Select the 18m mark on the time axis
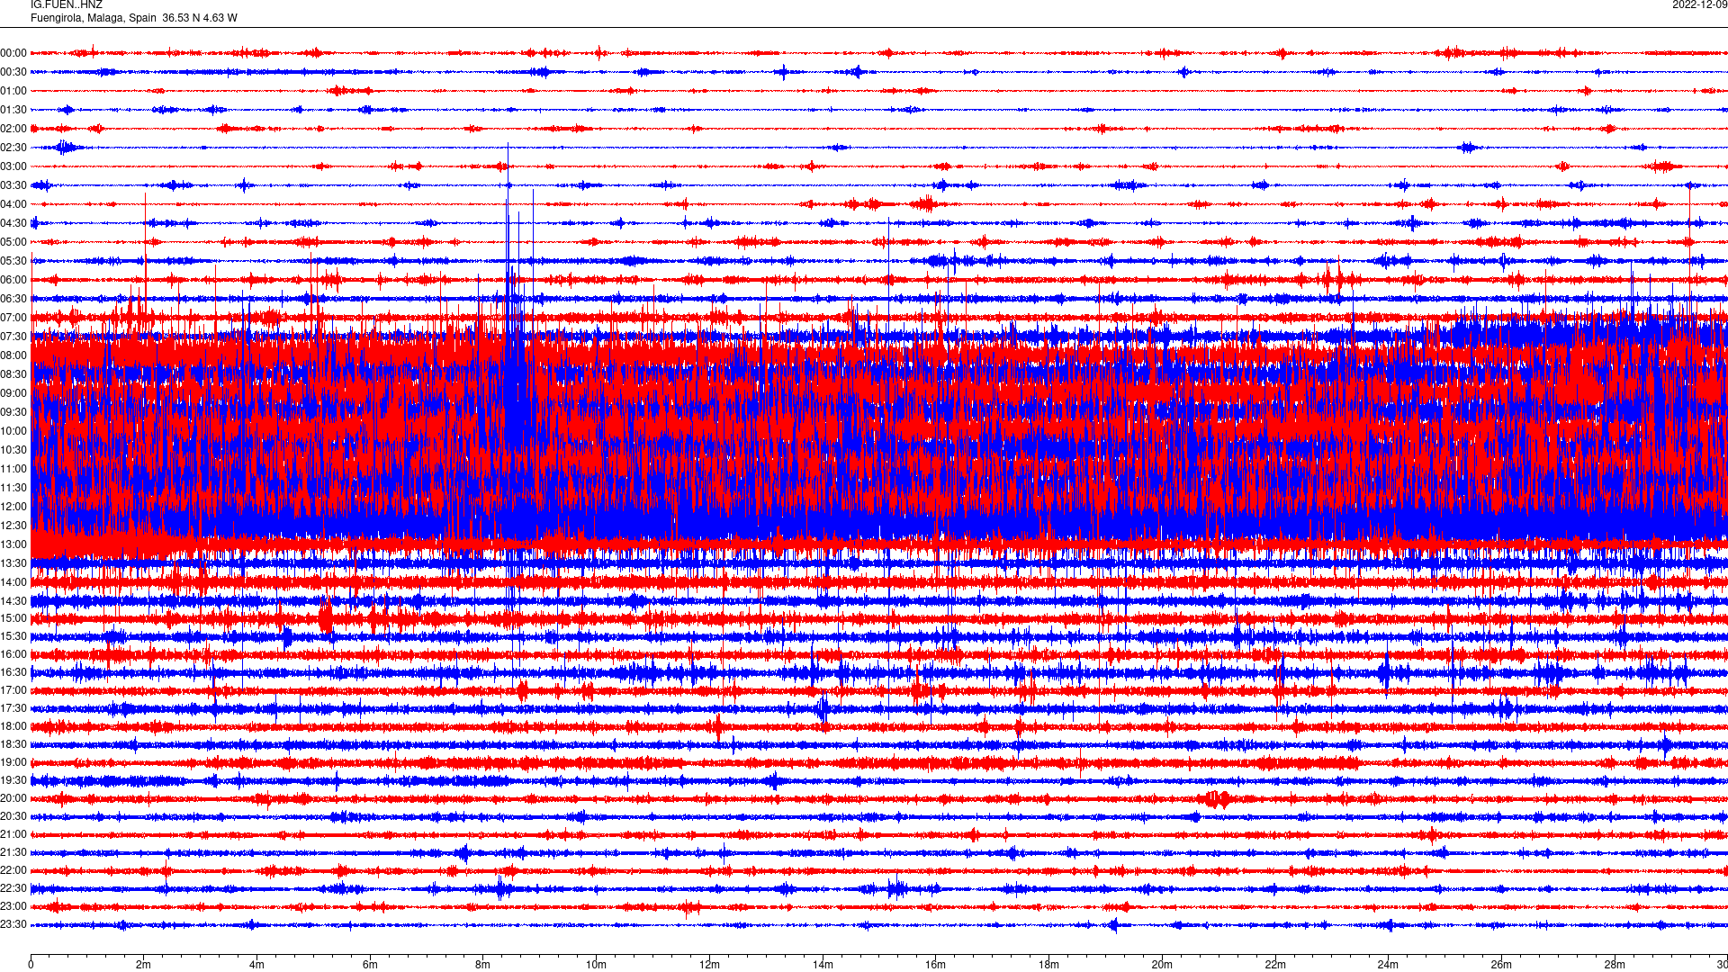The height and width of the screenshot is (972, 1728). pyautogui.click(x=1048, y=965)
